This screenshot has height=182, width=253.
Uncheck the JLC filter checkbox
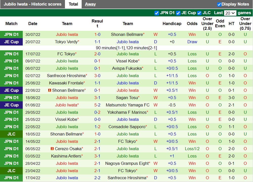tap(199, 13)
